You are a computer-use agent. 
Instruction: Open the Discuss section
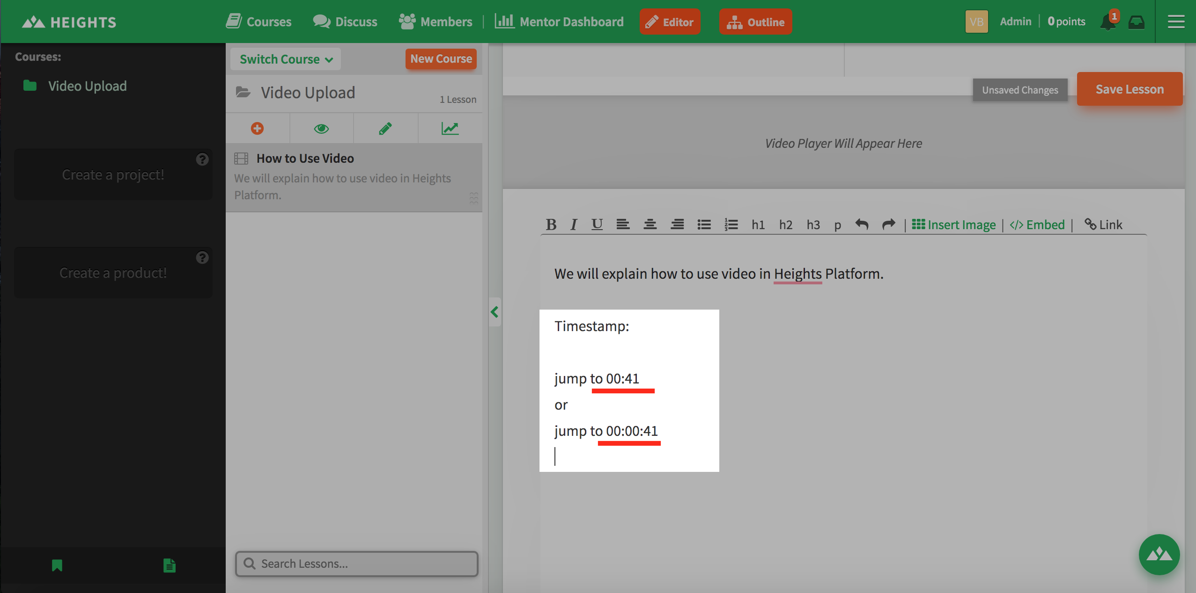coord(345,22)
